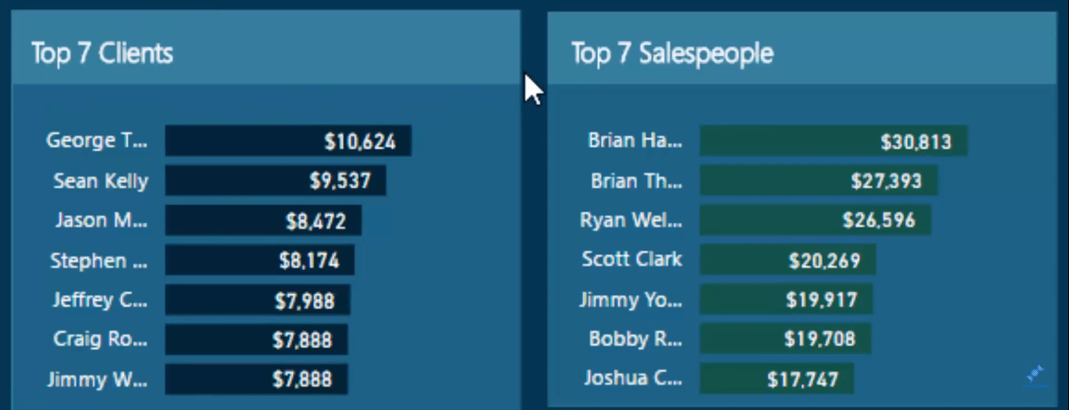Screen dimensions: 1069x410
Task: Click the DNA subscribe icon in Salespeople panel
Action: [1035, 376]
